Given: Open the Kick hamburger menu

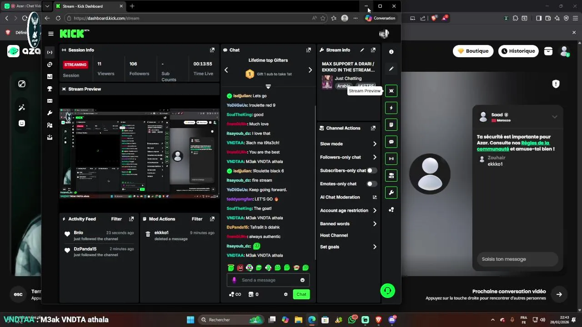Looking at the screenshot, I should click(x=51, y=34).
